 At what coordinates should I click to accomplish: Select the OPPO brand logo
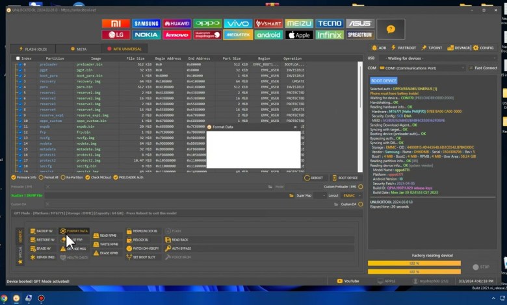pos(207,23)
